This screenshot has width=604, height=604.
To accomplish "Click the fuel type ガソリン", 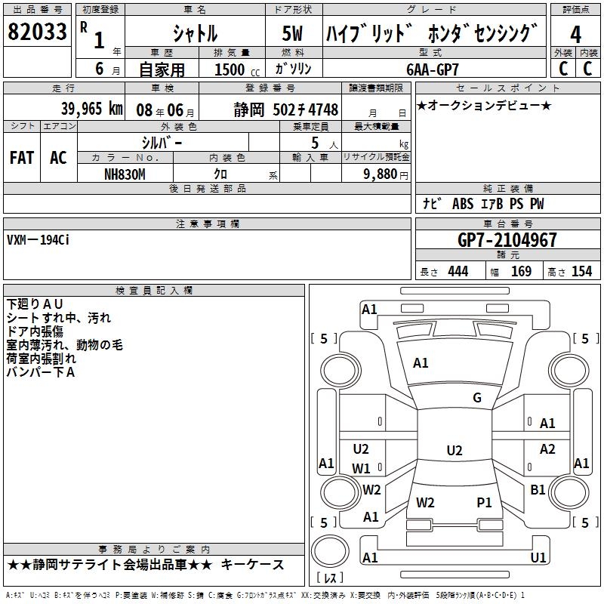I will pyautogui.click(x=293, y=69).
